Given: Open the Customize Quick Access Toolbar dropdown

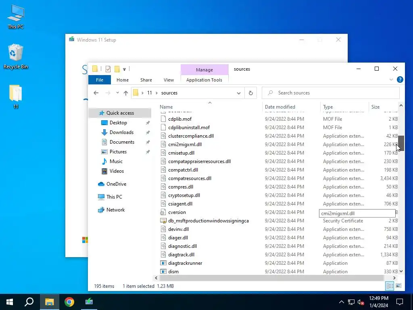Looking at the screenshot, I should click(x=124, y=69).
